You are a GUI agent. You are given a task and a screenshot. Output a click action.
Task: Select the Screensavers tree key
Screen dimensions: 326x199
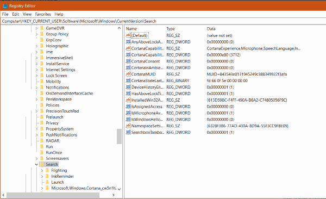57,158
